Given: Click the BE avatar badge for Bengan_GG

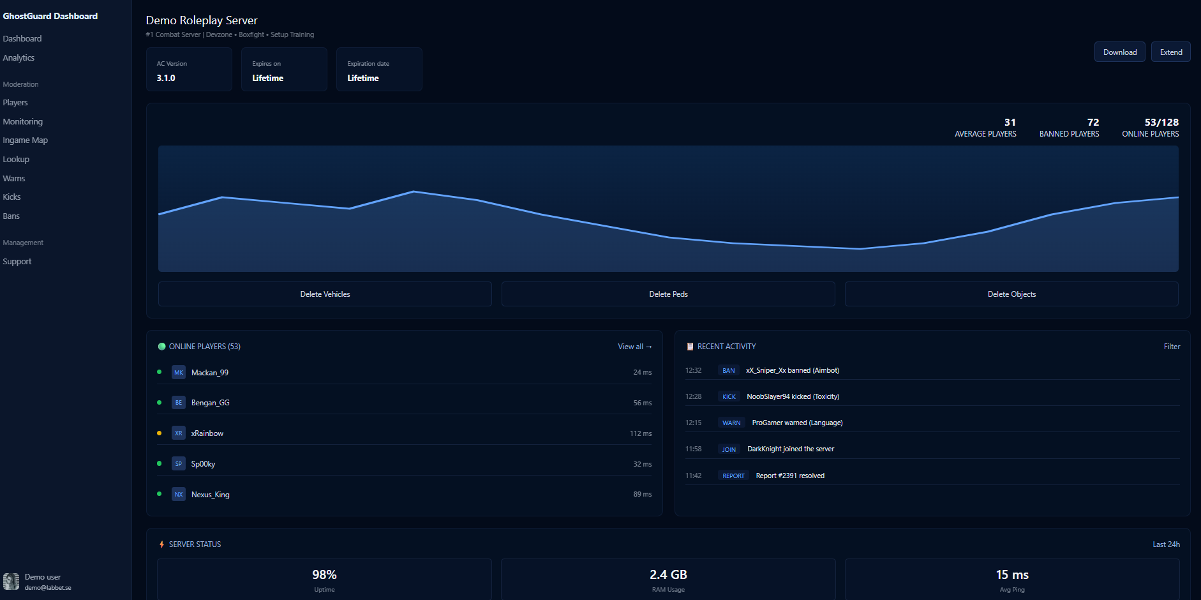Looking at the screenshot, I should pos(179,403).
